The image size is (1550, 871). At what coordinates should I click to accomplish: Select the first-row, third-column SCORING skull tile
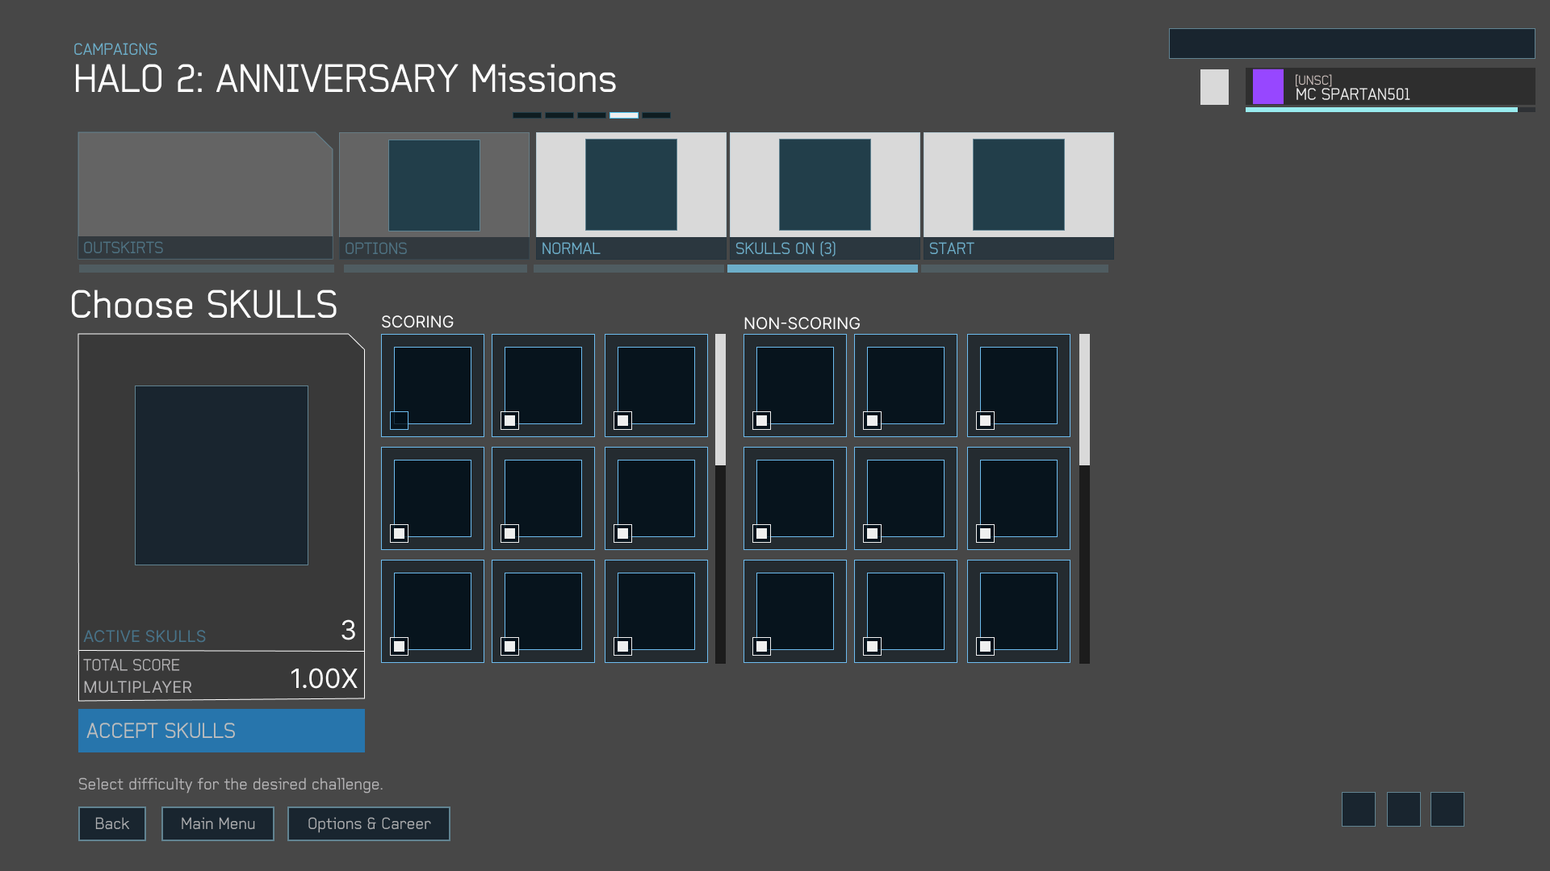pyautogui.click(x=656, y=385)
